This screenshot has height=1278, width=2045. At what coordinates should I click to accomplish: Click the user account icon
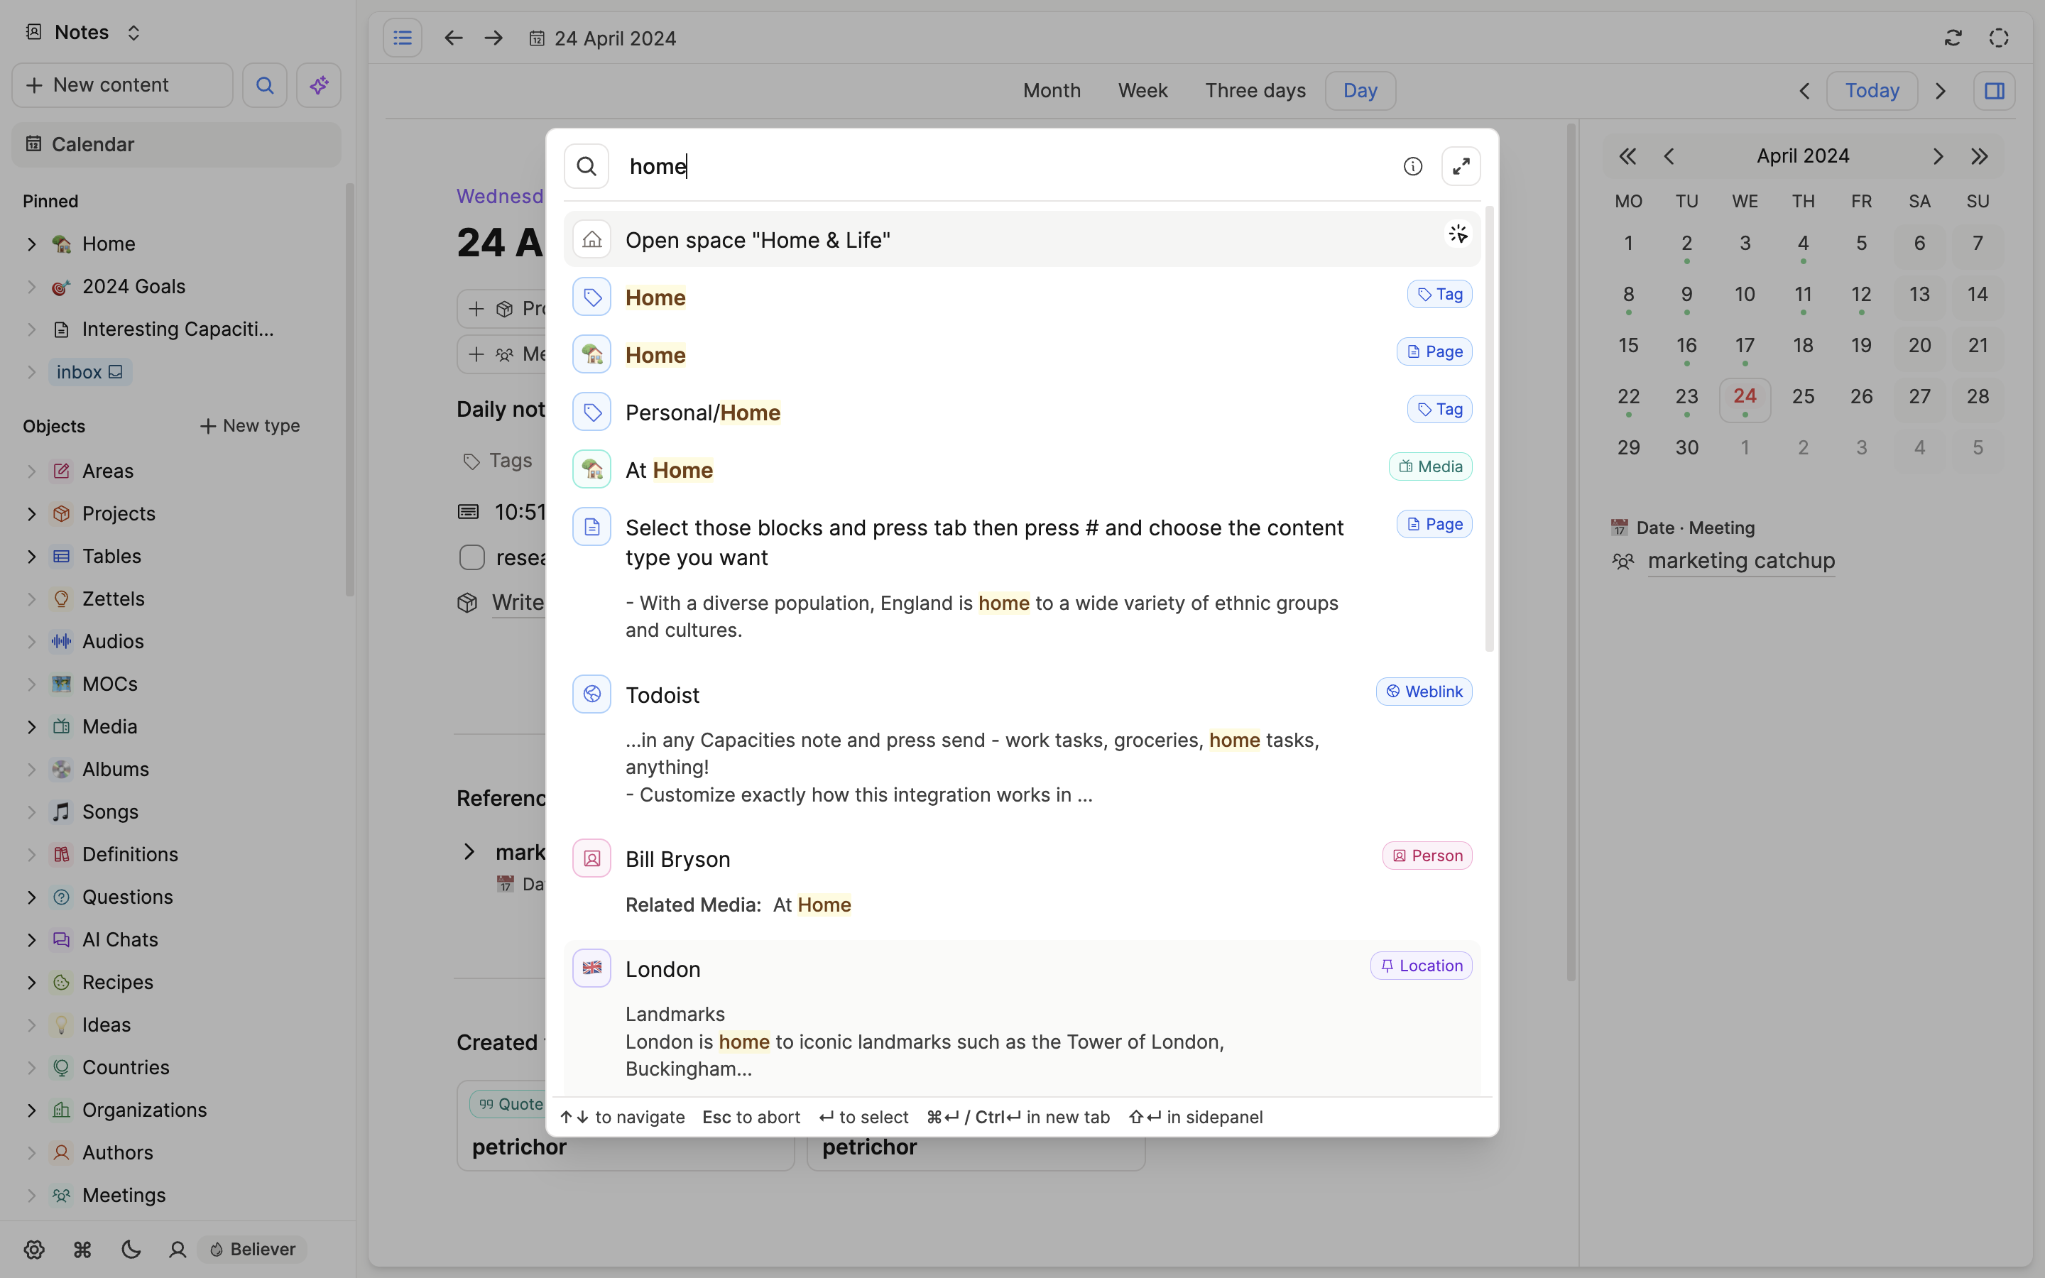coord(178,1250)
